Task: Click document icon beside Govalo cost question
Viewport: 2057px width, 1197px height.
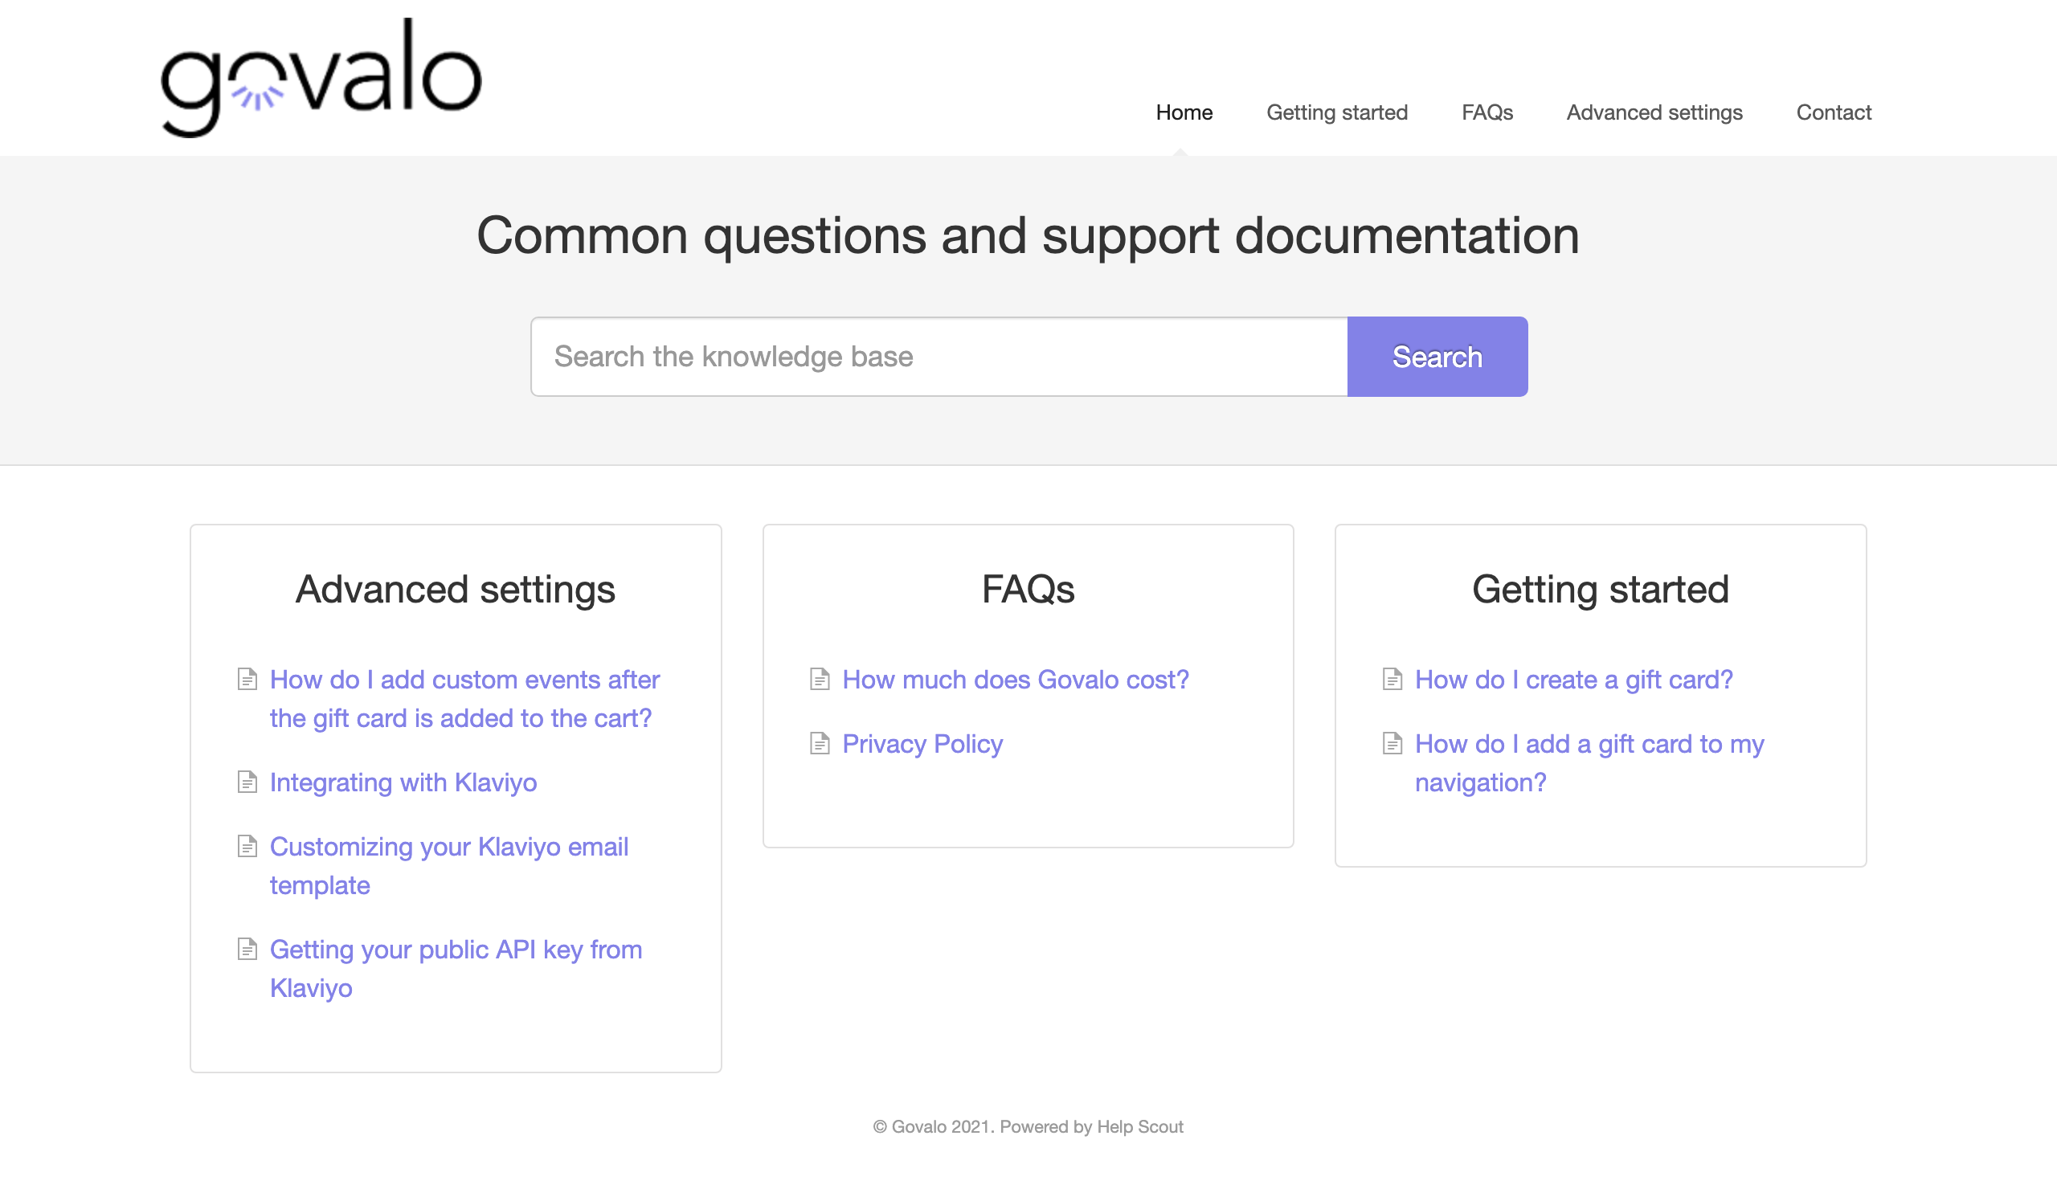Action: pos(820,679)
